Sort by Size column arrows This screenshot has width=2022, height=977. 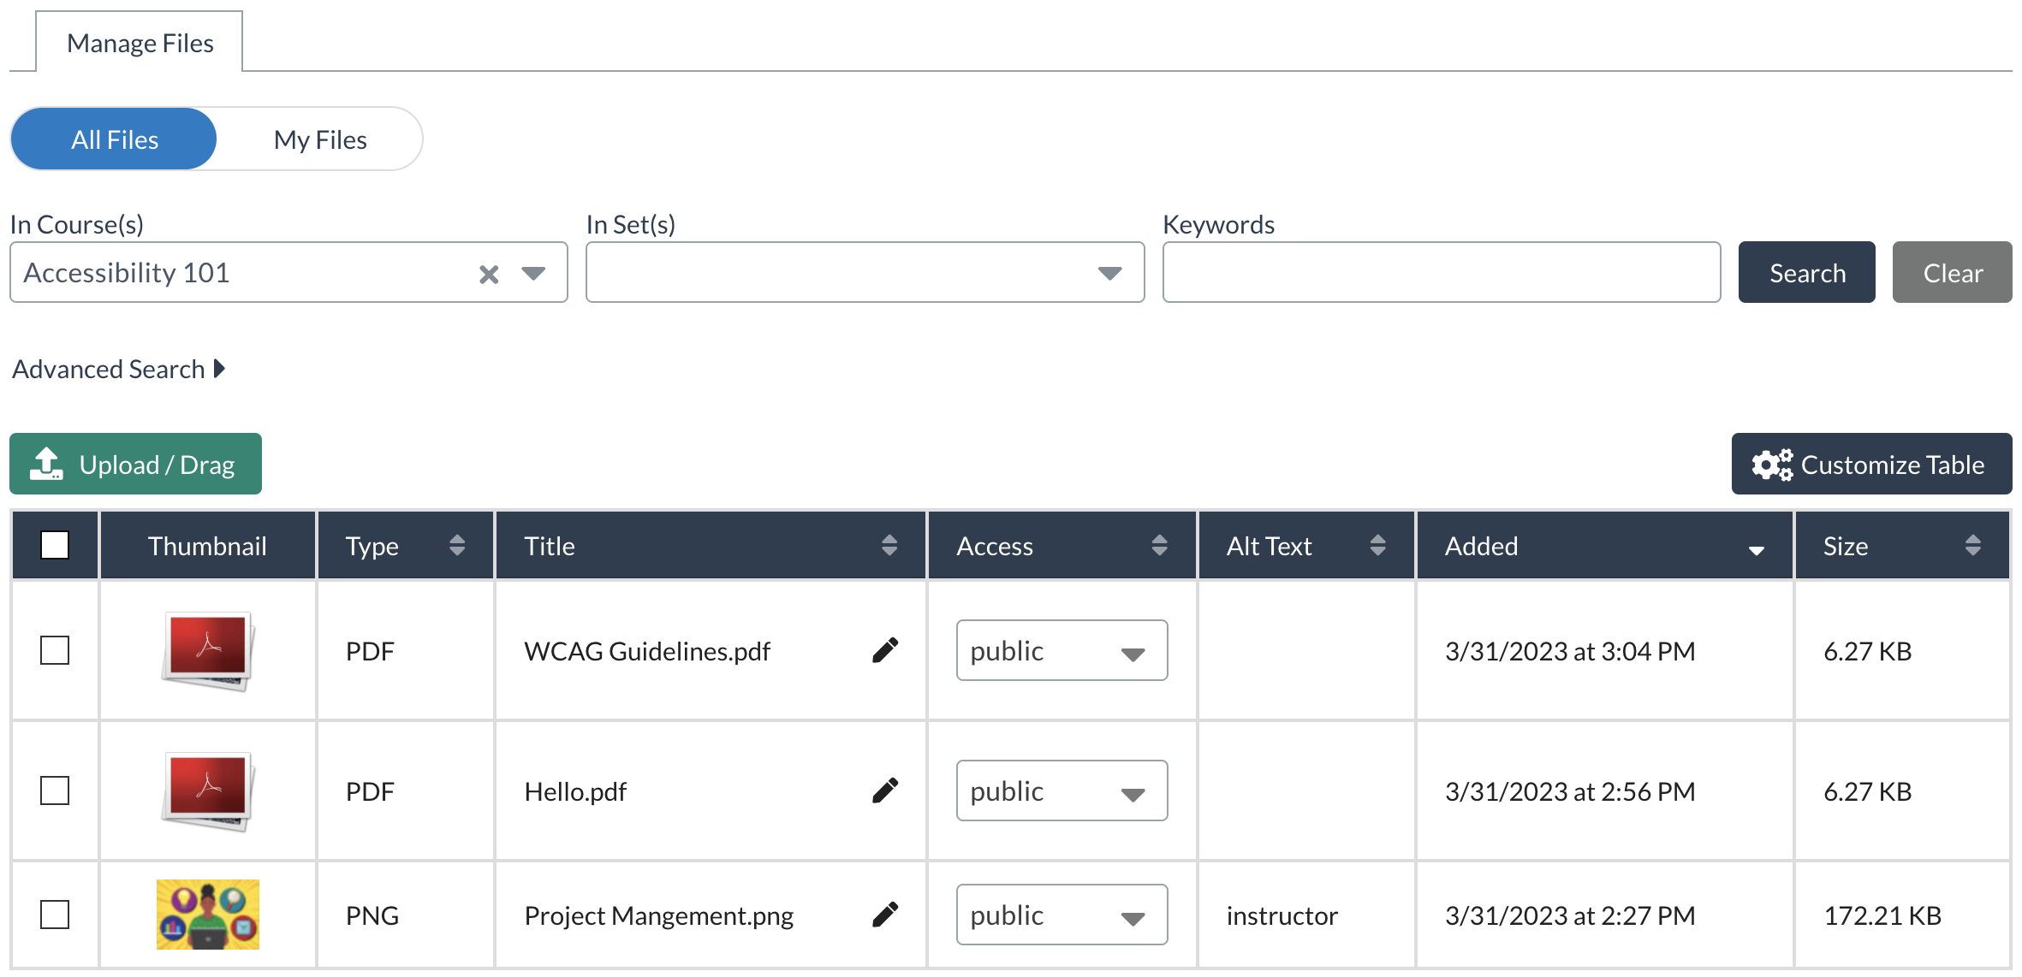(x=1972, y=546)
